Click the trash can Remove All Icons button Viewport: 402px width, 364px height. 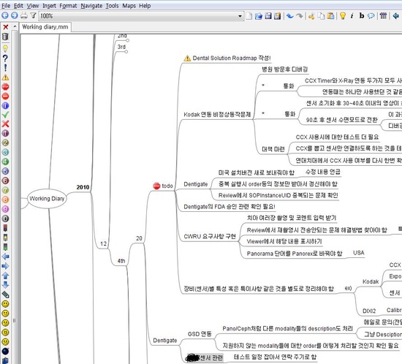click(x=5, y=37)
